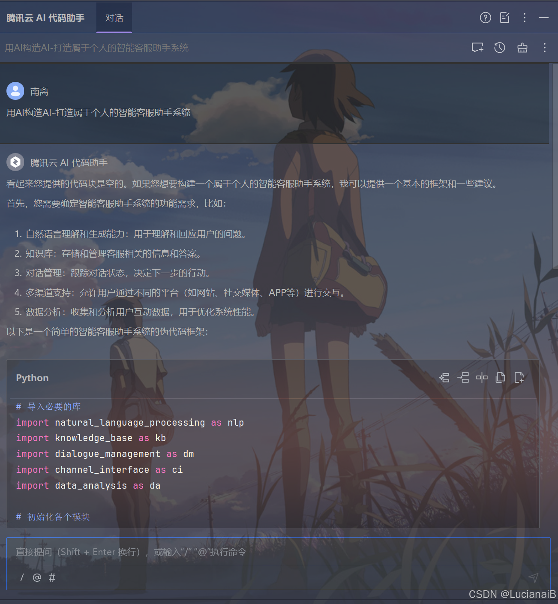The width and height of the screenshot is (558, 604).
Task: Click the assistant name label above reply
Action: coord(69,162)
